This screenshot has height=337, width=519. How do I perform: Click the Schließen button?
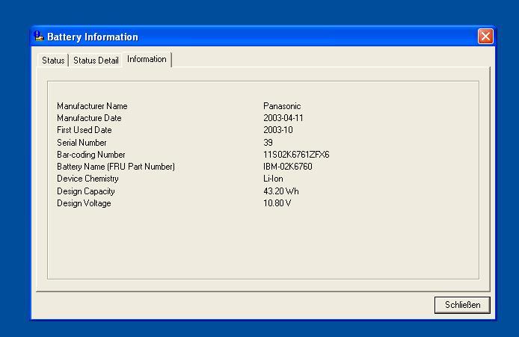tap(462, 305)
